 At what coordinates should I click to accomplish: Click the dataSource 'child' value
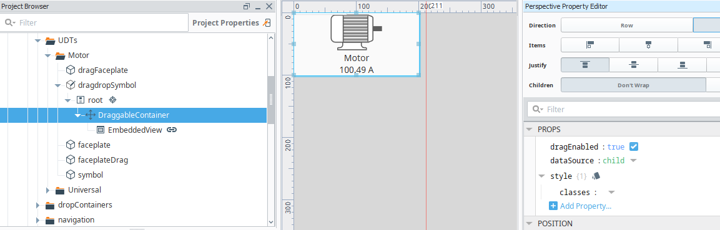pos(613,161)
